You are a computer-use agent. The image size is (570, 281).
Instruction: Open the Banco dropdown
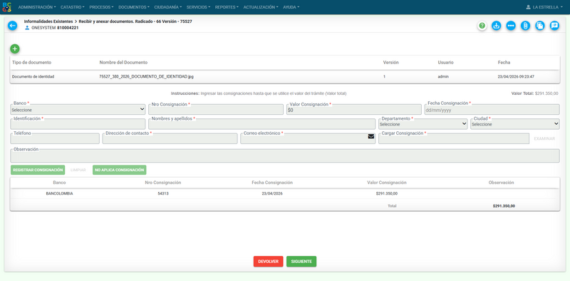(x=78, y=110)
